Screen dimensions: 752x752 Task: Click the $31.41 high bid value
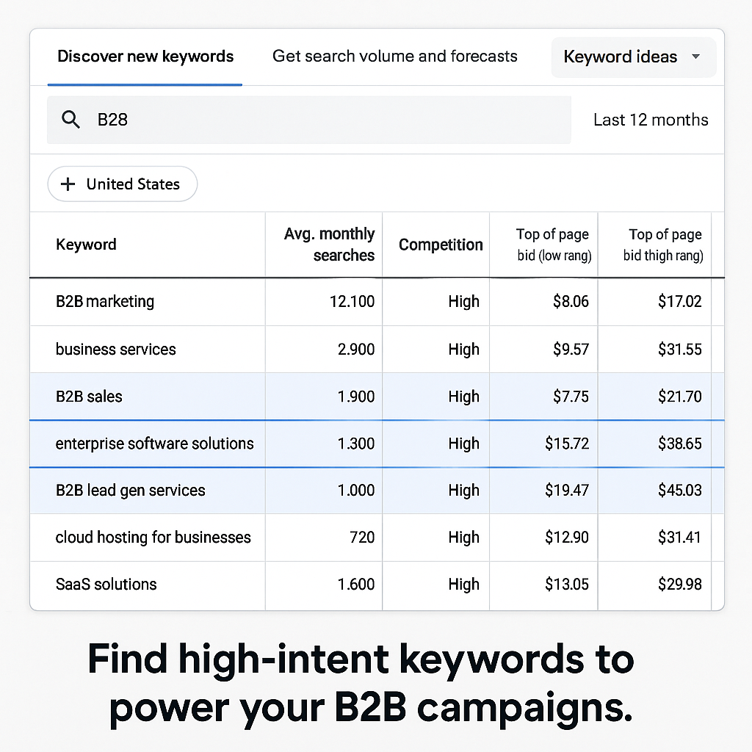pos(679,538)
